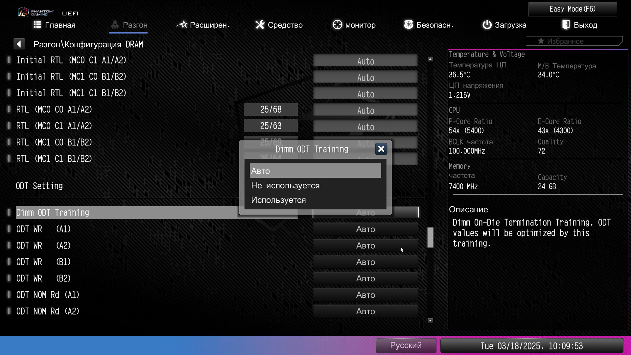631x355 pixels.
Task: Click the Безопасн. shield icon
Action: coord(408,25)
